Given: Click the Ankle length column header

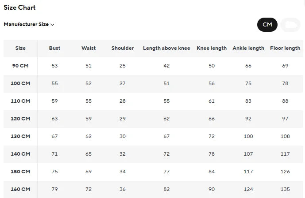Looking at the screenshot, I should click(248, 48).
